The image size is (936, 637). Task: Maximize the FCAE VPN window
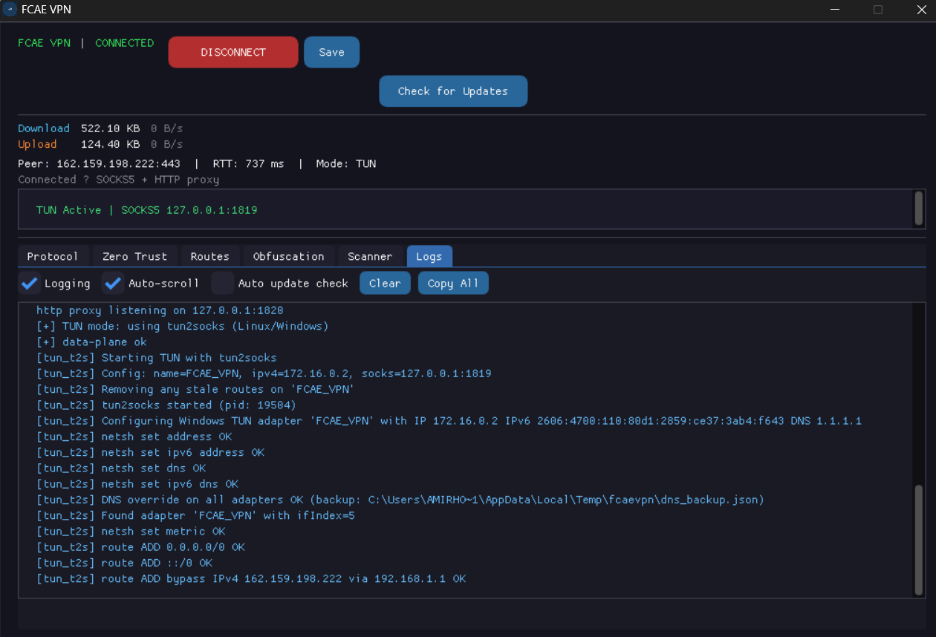(x=877, y=10)
